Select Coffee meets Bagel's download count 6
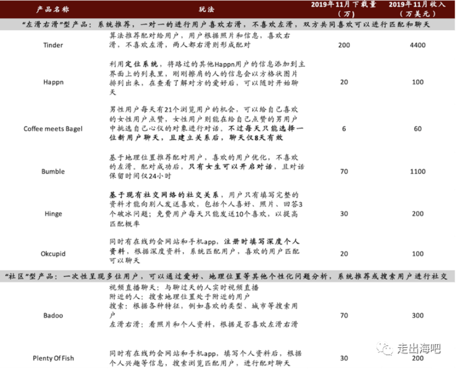 pyautogui.click(x=344, y=129)
